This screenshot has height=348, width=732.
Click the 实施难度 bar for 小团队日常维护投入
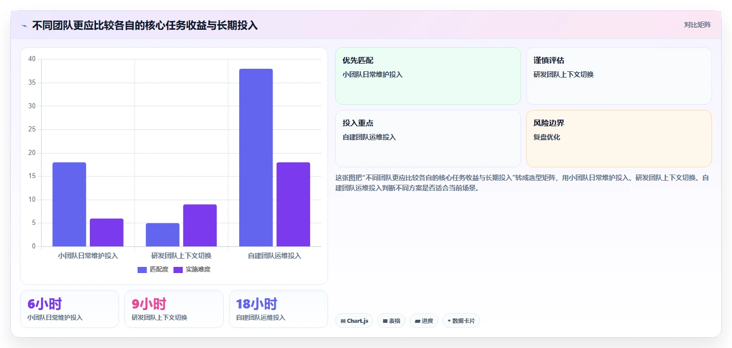coord(107,233)
